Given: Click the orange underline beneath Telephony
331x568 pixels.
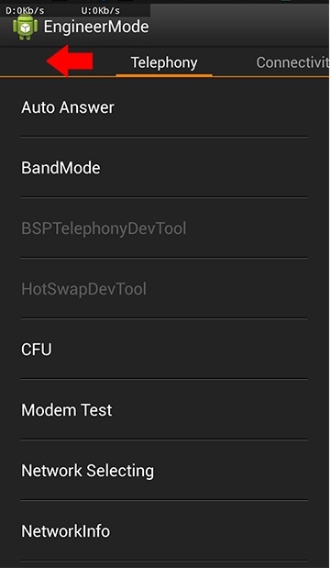Looking at the screenshot, I should coord(164,75).
